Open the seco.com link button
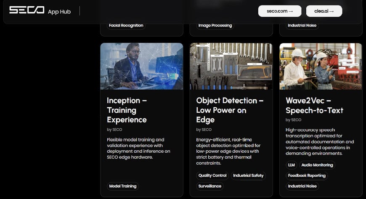The height and width of the screenshot is (199, 366). click(280, 11)
